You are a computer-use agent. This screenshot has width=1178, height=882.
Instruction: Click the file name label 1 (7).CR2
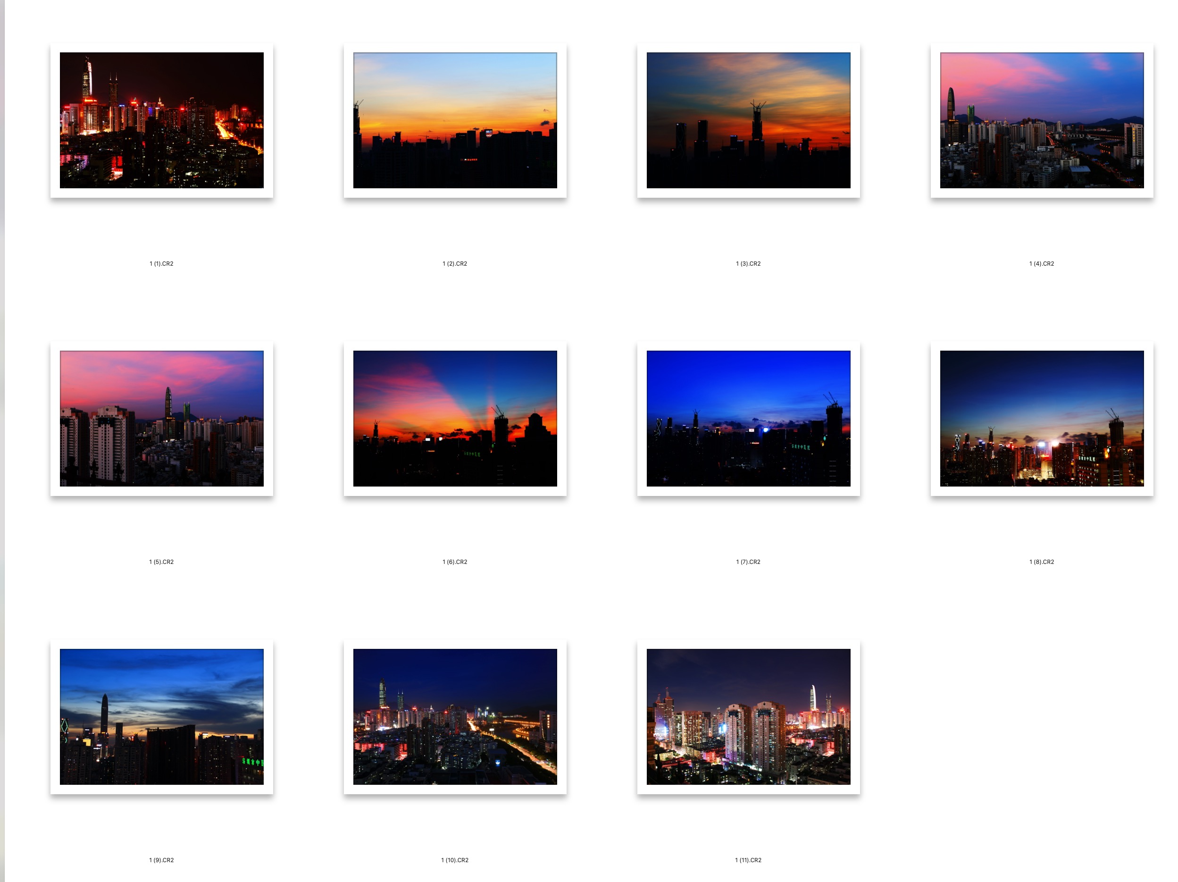748,562
